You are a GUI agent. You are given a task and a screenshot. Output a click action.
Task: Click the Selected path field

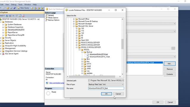[x=106, y=81]
